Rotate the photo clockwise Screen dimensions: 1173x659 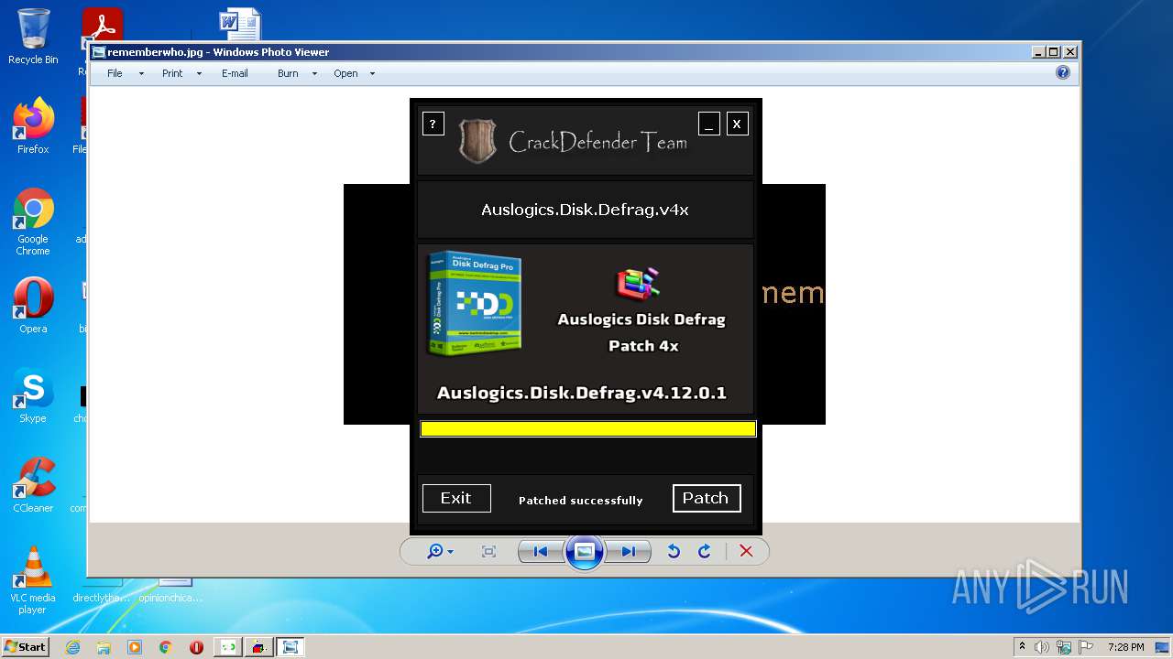(x=705, y=551)
